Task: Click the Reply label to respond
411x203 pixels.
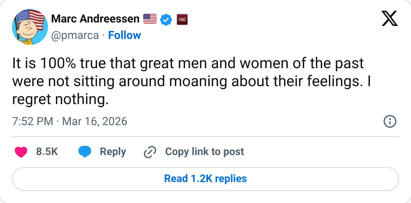Action: [x=113, y=152]
